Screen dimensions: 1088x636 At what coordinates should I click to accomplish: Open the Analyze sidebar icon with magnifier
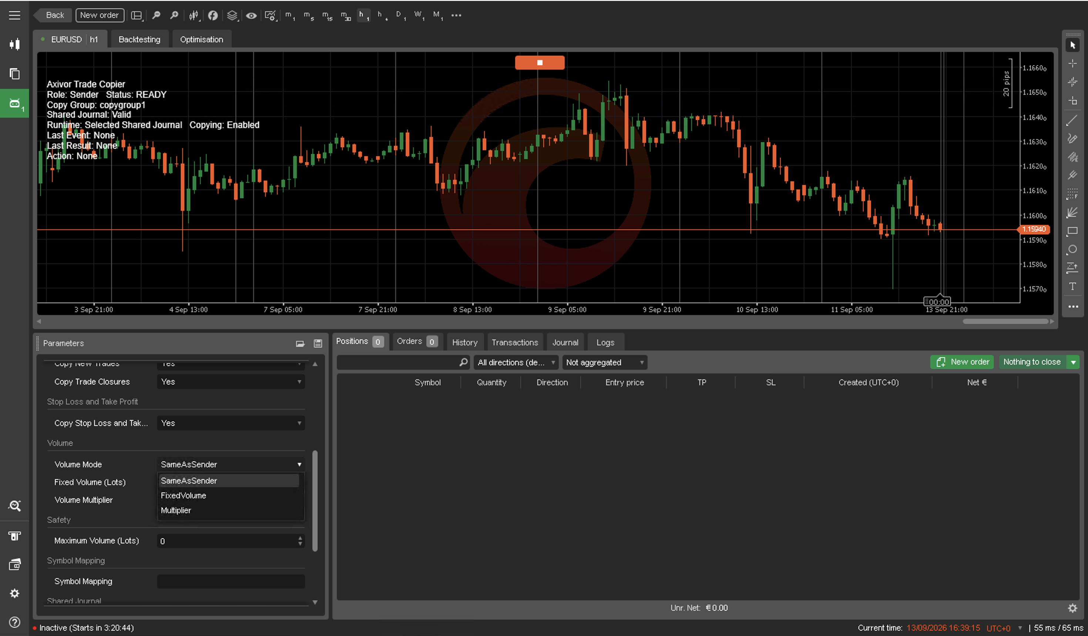click(14, 506)
